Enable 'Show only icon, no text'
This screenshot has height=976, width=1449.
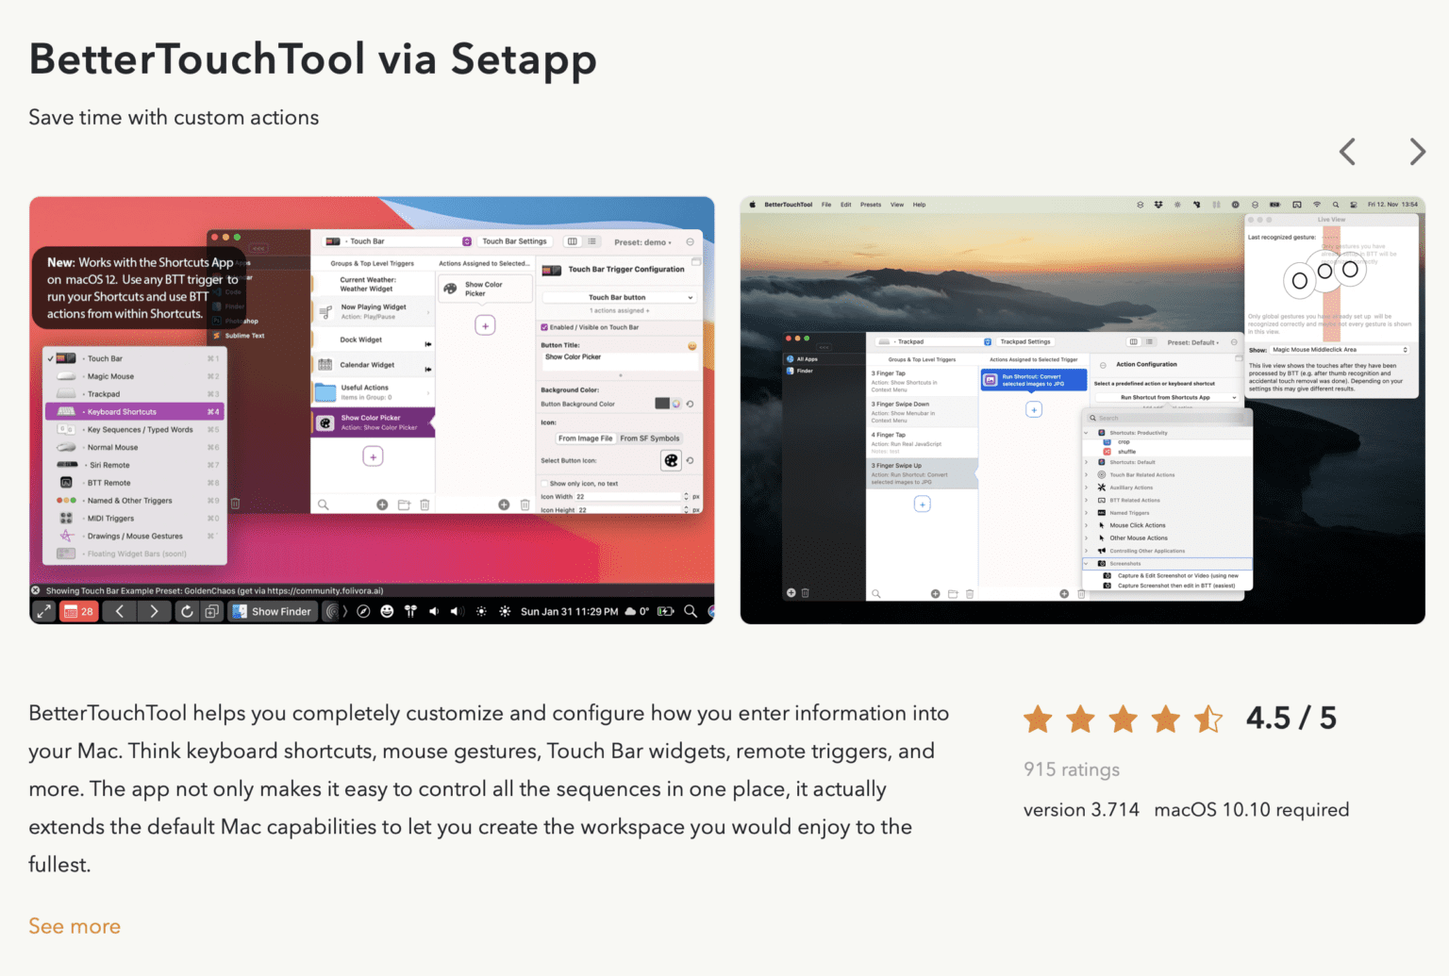tap(544, 484)
